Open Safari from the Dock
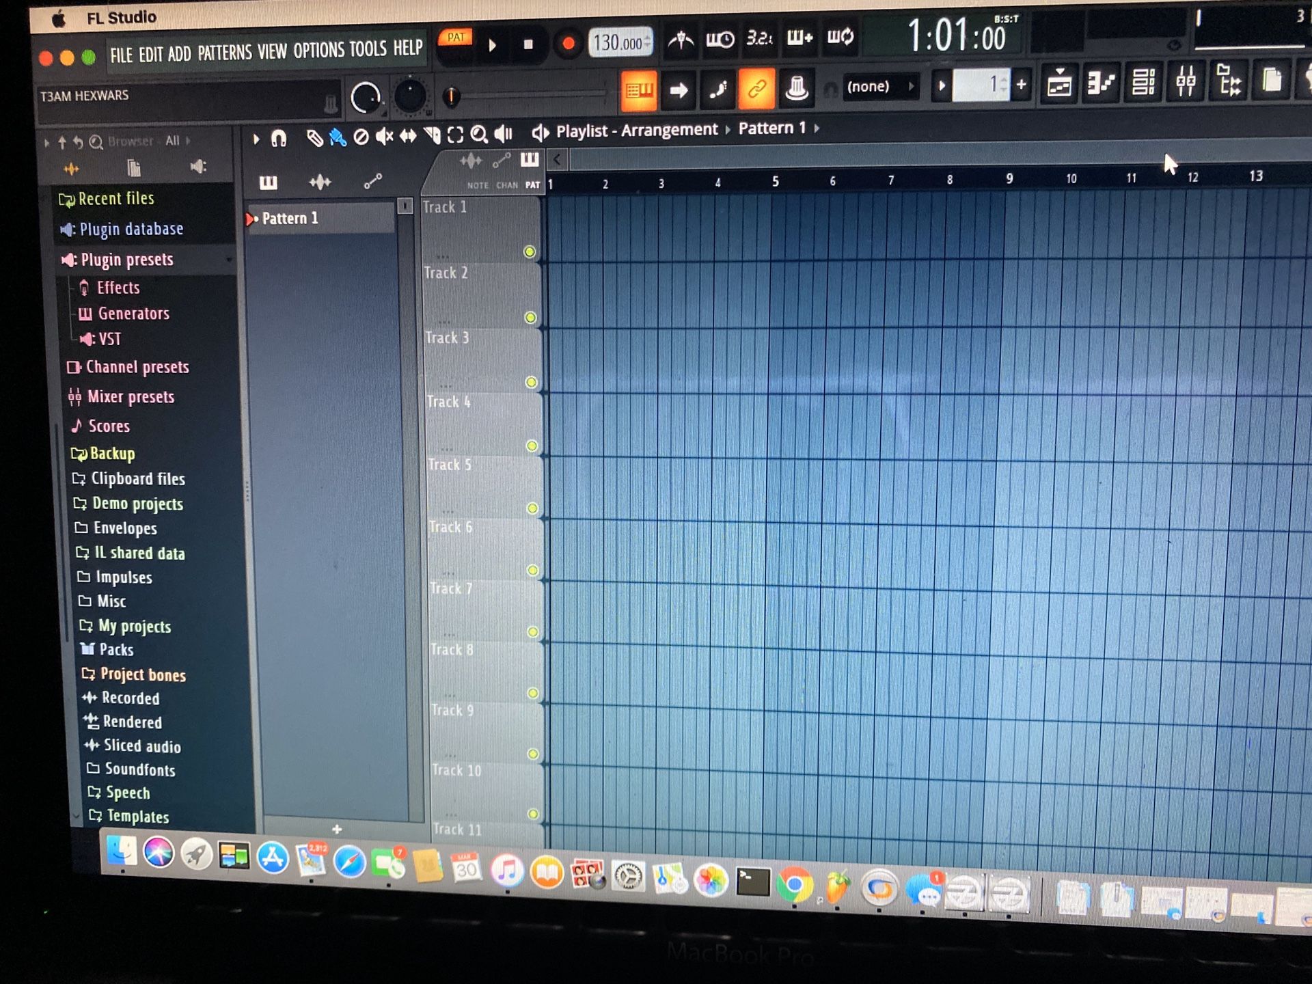Image resolution: width=1312 pixels, height=984 pixels. point(349,861)
